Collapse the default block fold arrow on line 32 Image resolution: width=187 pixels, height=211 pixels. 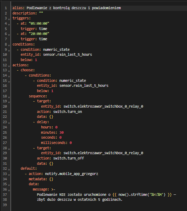(x=9, y=170)
